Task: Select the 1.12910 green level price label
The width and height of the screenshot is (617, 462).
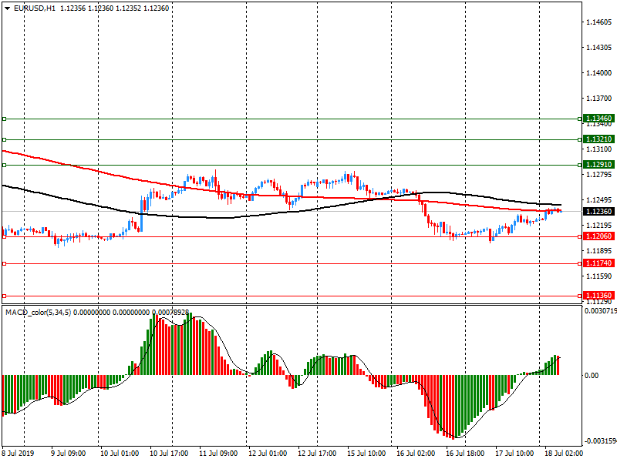Action: (x=599, y=165)
